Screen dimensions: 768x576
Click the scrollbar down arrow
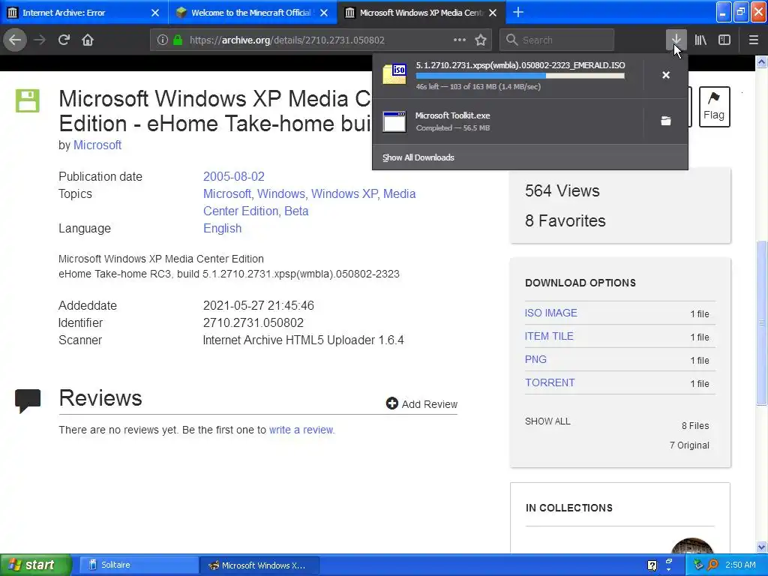pyautogui.click(x=761, y=547)
